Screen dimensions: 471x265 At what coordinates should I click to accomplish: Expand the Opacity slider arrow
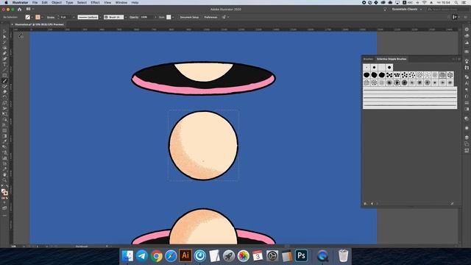click(x=155, y=17)
